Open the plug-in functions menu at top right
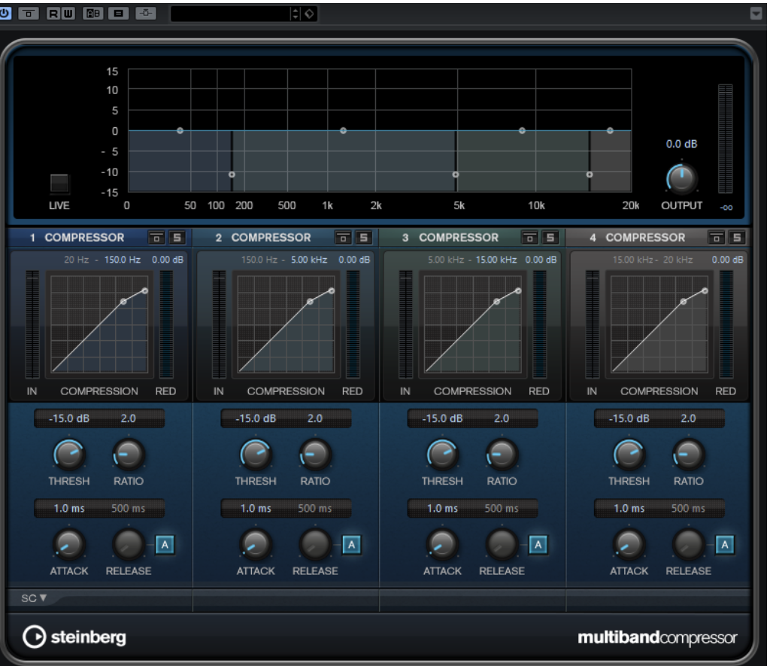 pyautogui.click(x=756, y=14)
